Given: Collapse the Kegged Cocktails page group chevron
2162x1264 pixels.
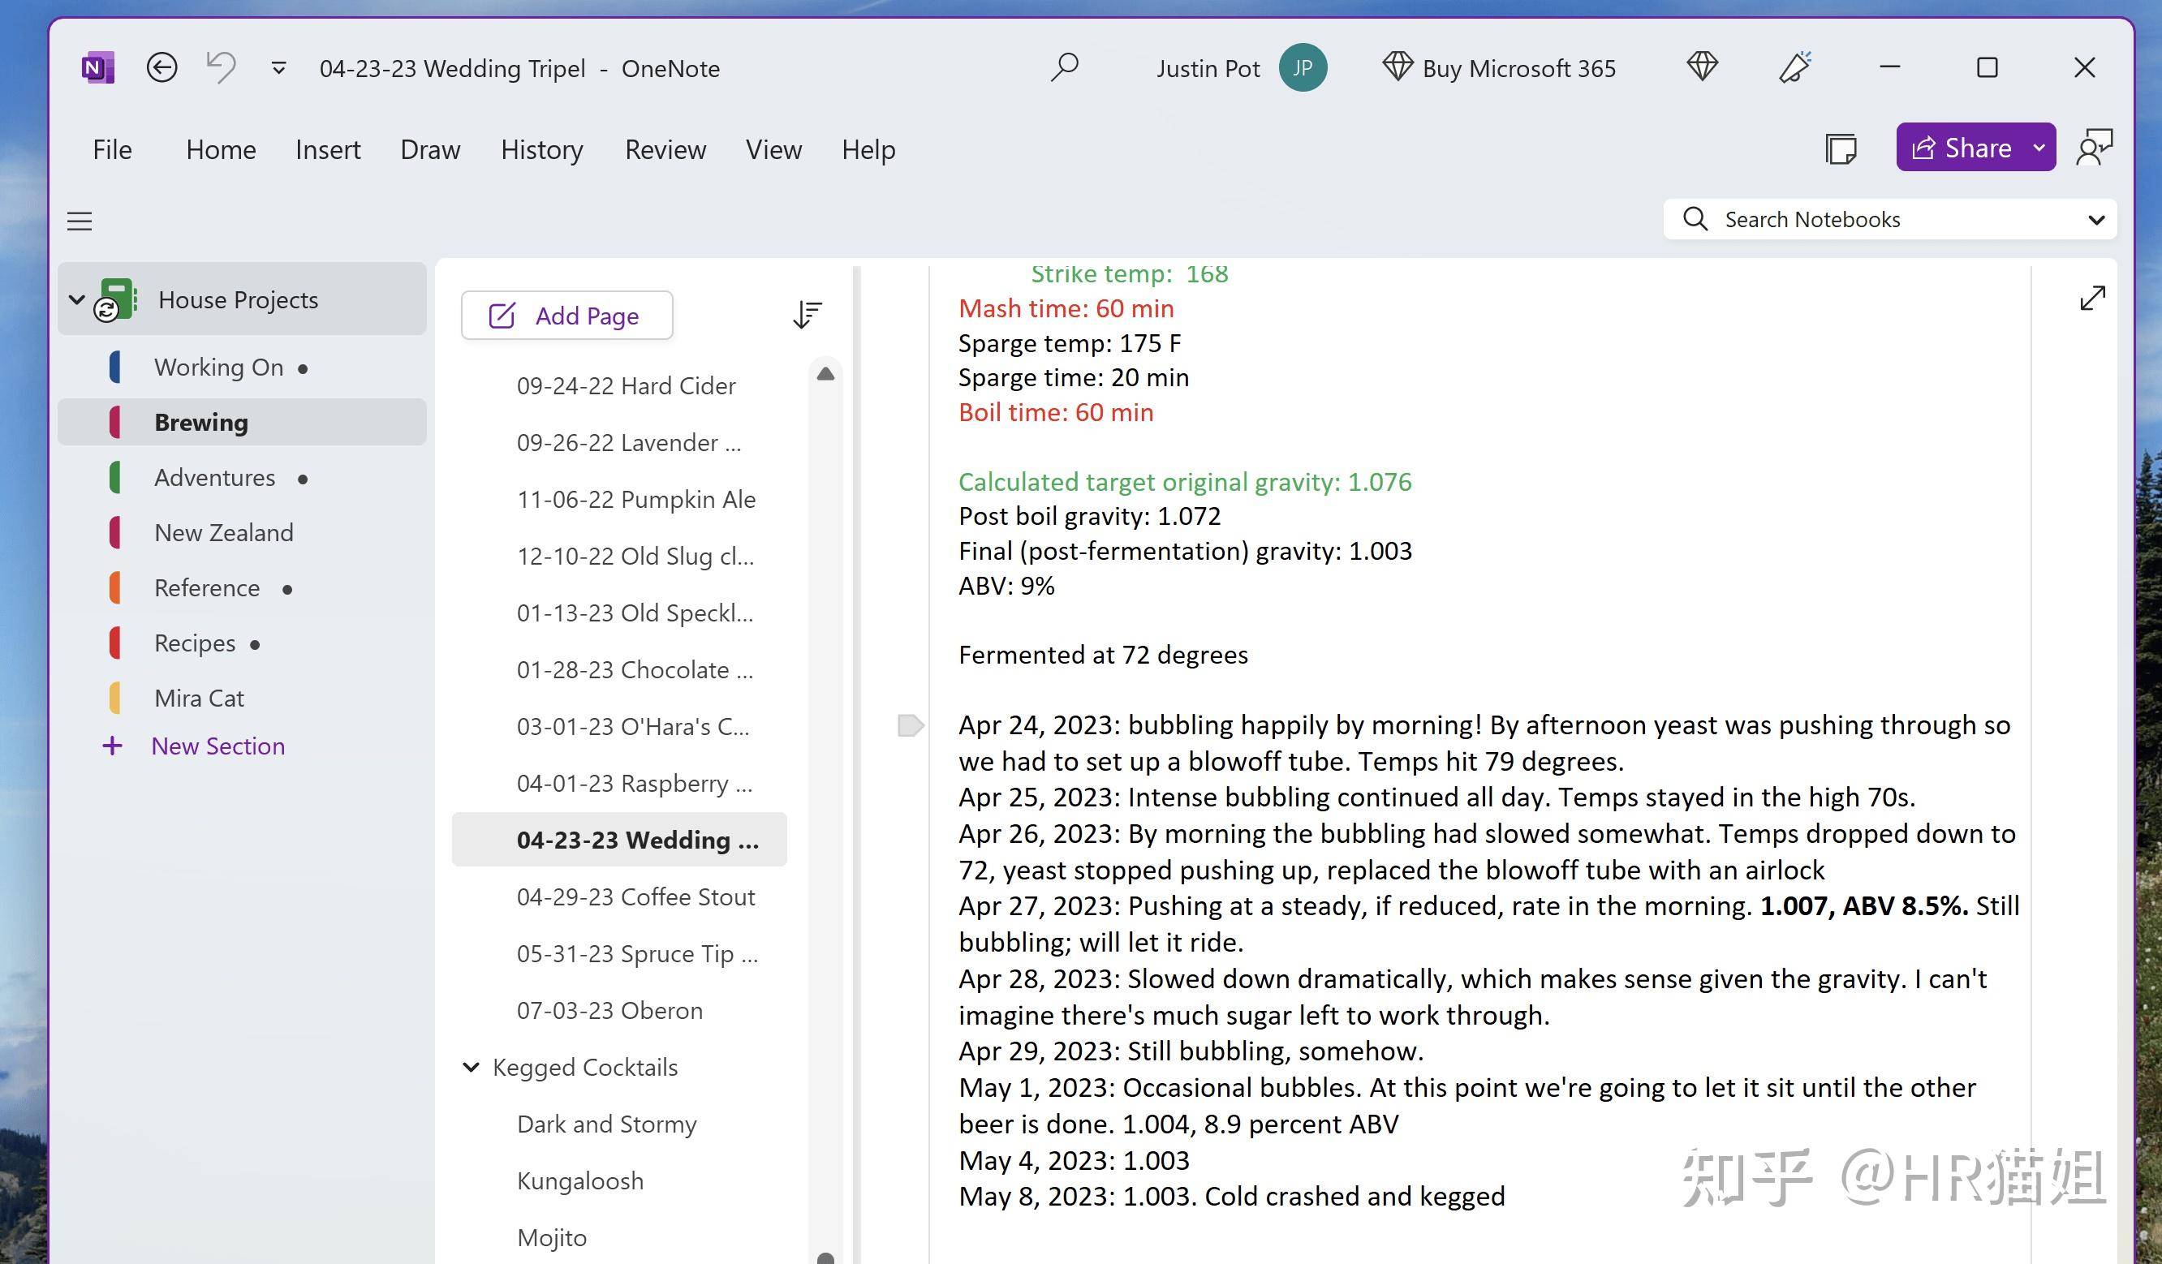Looking at the screenshot, I should 471,1067.
